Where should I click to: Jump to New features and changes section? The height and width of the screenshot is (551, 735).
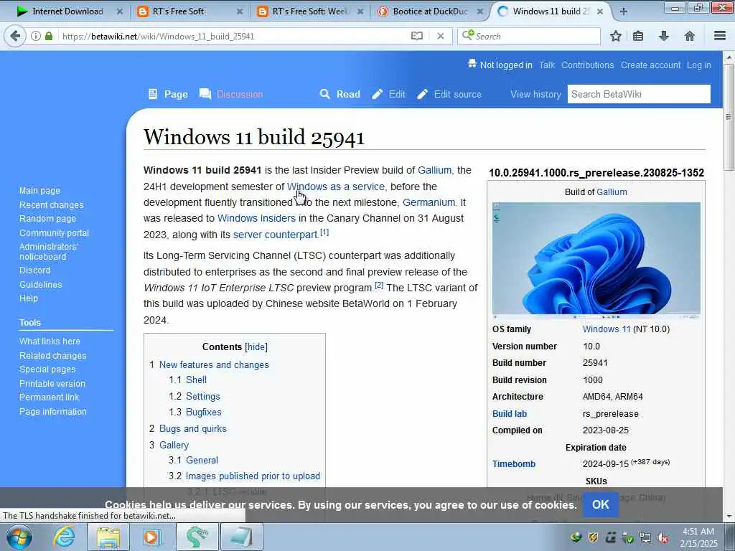coord(214,364)
